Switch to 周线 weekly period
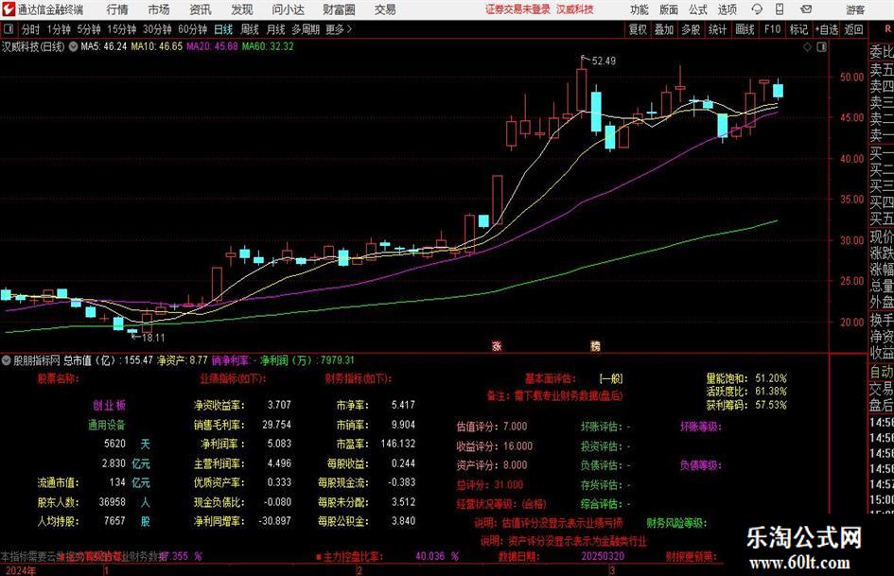894x576 pixels. tap(249, 29)
